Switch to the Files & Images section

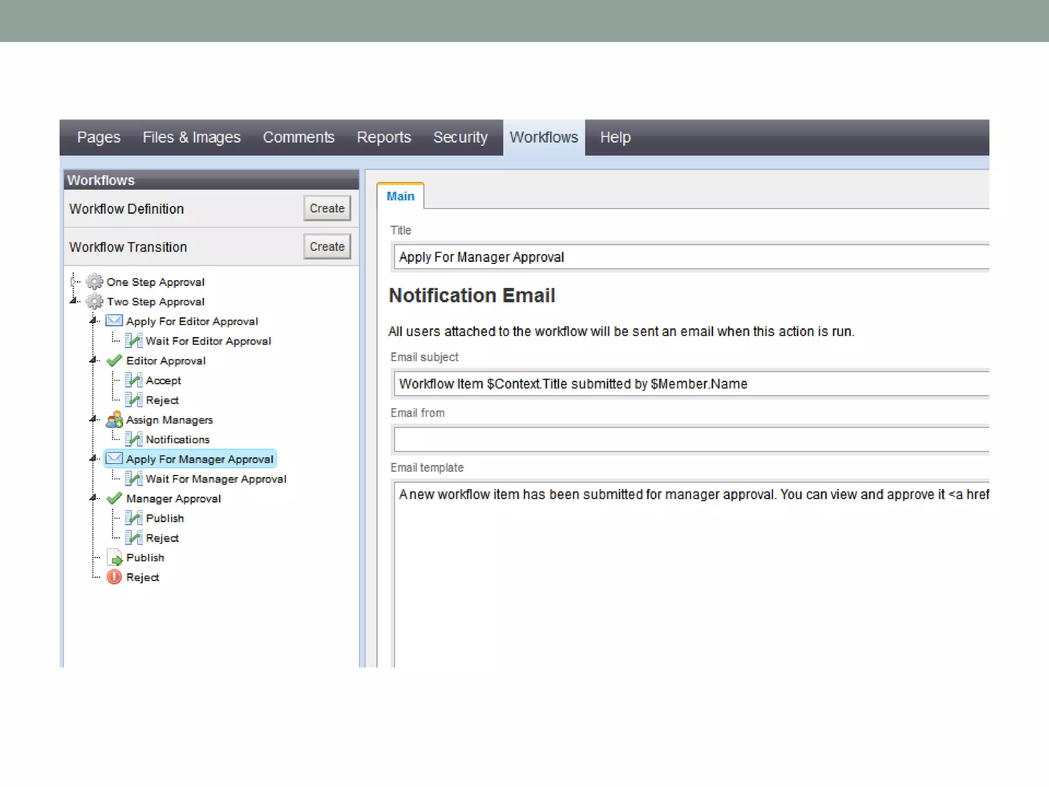coord(191,137)
